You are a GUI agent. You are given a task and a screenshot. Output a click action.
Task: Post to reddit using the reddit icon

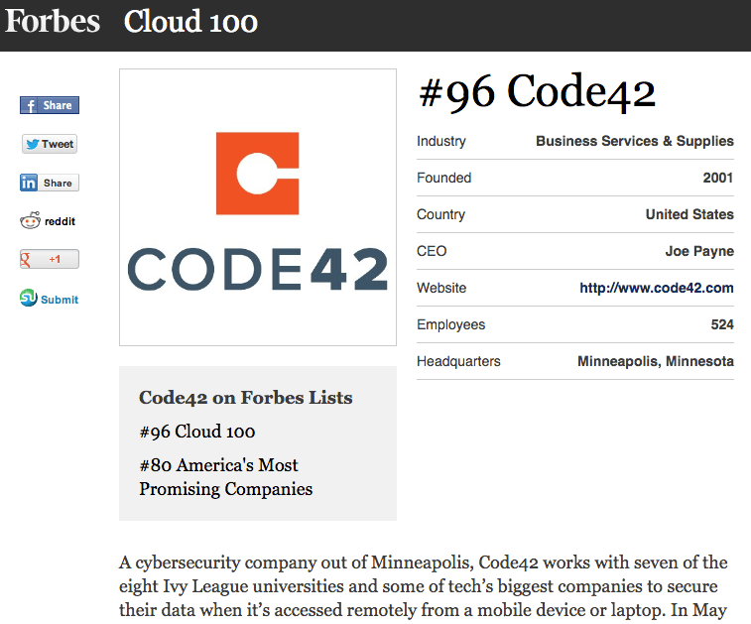49,221
